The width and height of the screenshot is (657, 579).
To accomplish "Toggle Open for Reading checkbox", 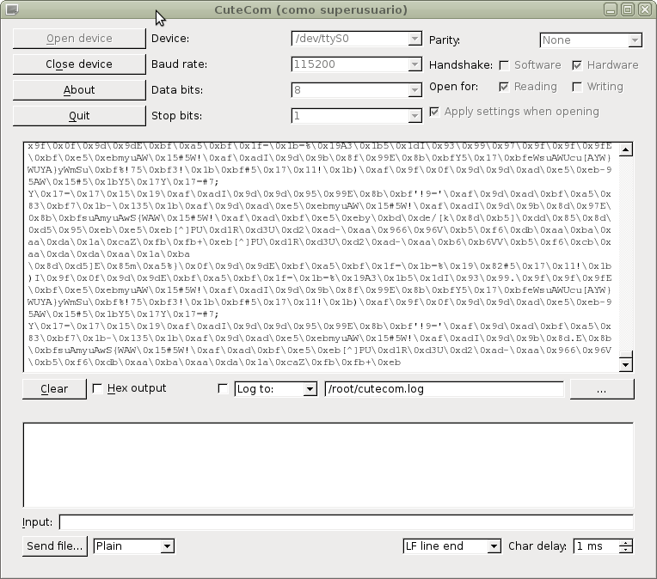I will point(504,87).
